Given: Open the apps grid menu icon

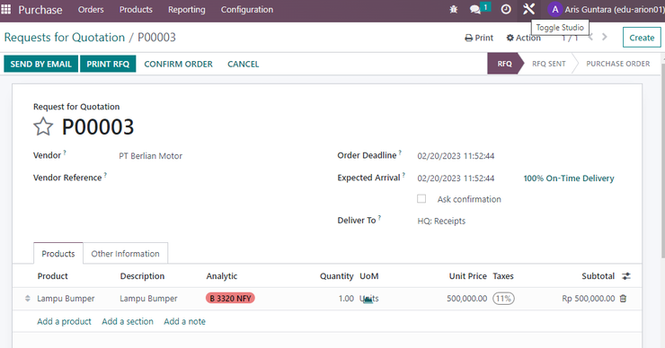Looking at the screenshot, I should (x=6, y=9).
